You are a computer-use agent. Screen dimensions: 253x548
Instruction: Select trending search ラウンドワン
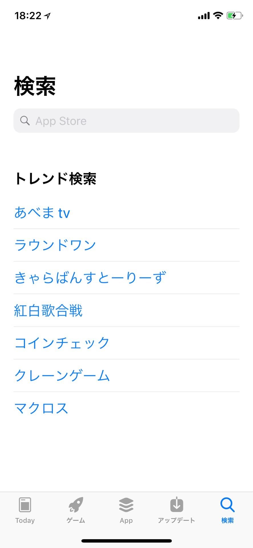55,245
